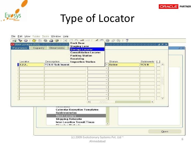Click the Zoom toolbar icon
195x146 pixels.
tap(102, 40)
